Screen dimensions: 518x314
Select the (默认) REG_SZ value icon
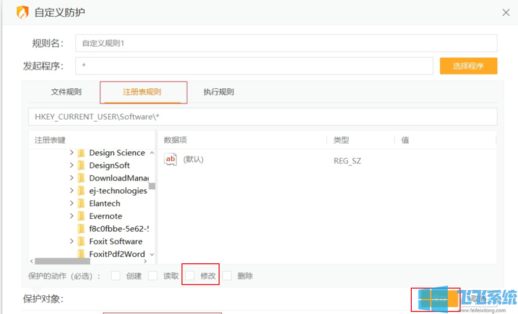coord(170,159)
